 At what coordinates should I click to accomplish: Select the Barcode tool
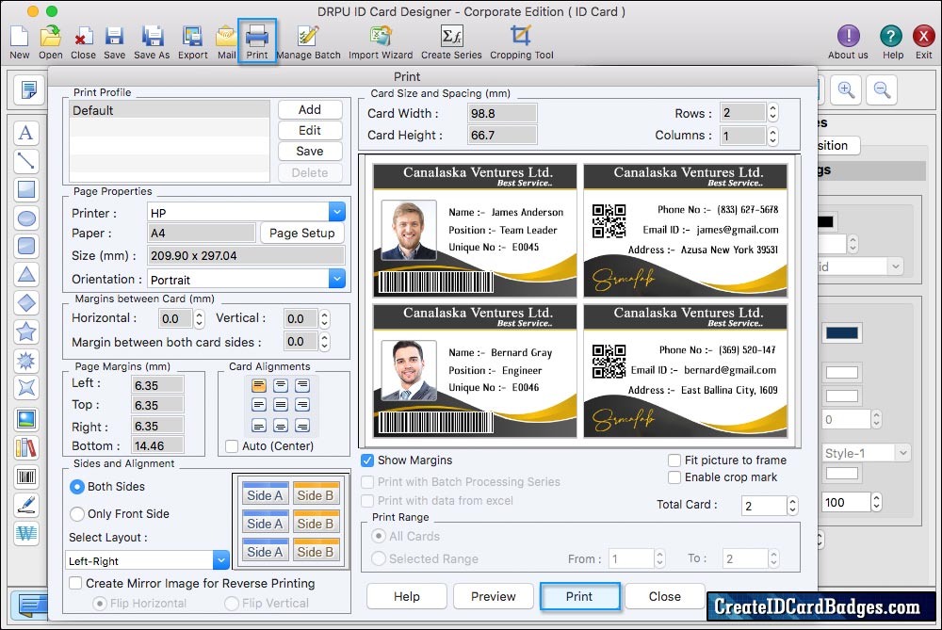pos(25,477)
